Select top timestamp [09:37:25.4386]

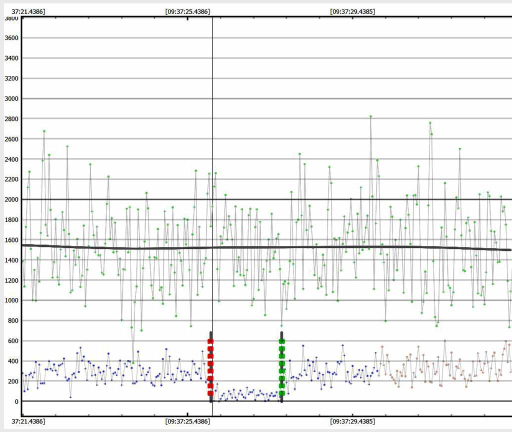[188, 12]
